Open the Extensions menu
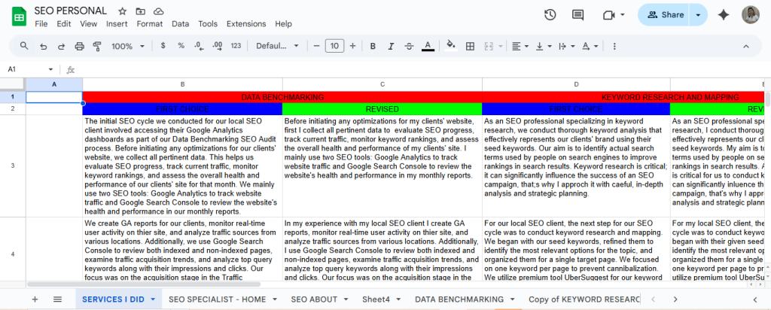This screenshot has width=771, height=310. point(245,24)
